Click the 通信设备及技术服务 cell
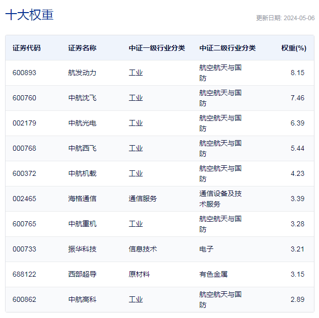The height and width of the screenshot is (318, 319). [x=220, y=199]
